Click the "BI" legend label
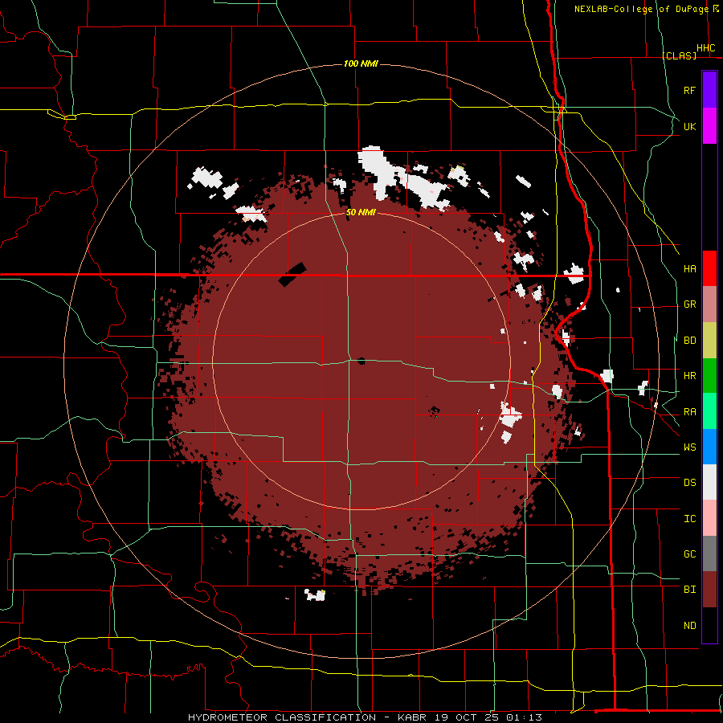This screenshot has width=723, height=723. coord(689,590)
